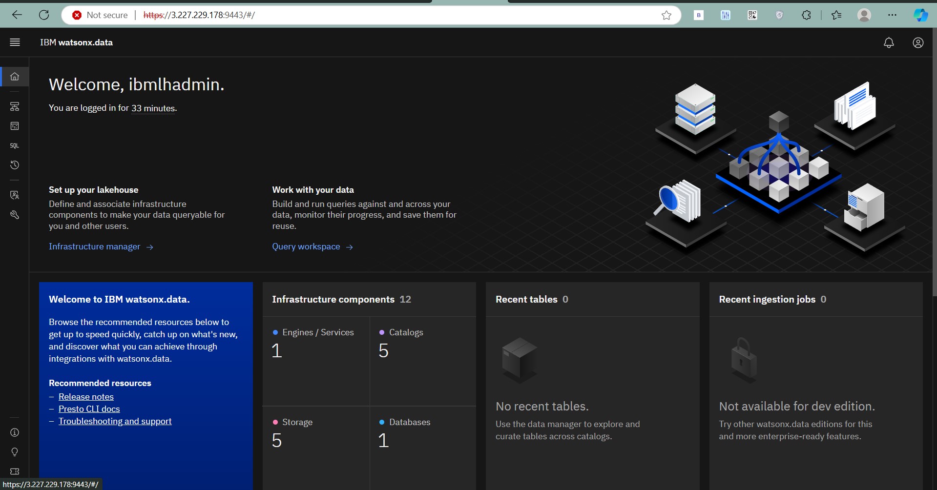Open the Release notes link

click(x=86, y=397)
